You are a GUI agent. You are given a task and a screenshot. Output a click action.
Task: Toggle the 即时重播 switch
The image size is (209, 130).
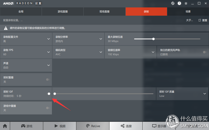click(x=48, y=79)
